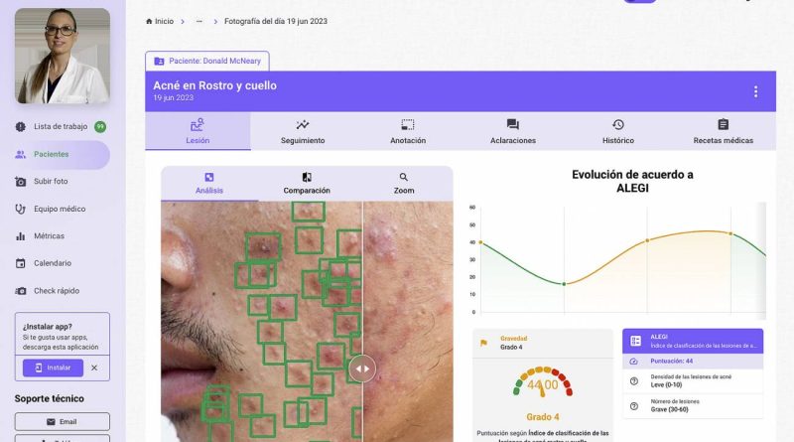Open Check rápido in sidebar
Screen dimensions: 794x442
pos(58,291)
